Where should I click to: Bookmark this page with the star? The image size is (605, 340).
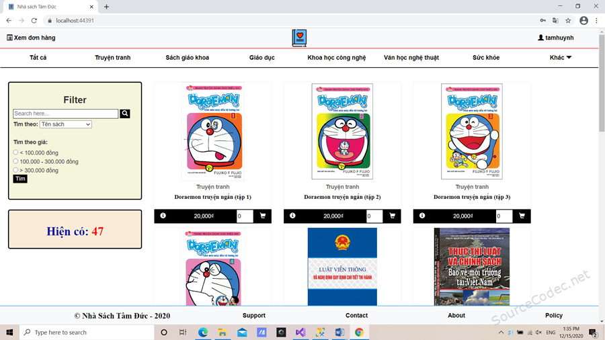[568, 20]
